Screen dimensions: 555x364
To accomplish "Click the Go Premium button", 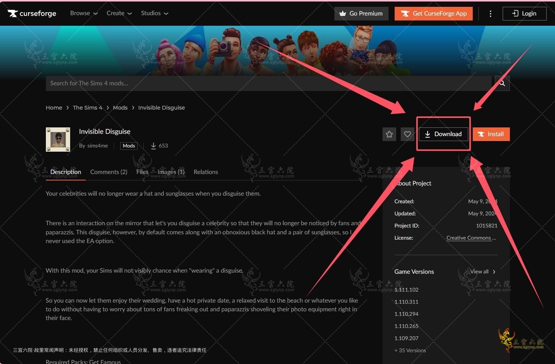I will coord(361,14).
